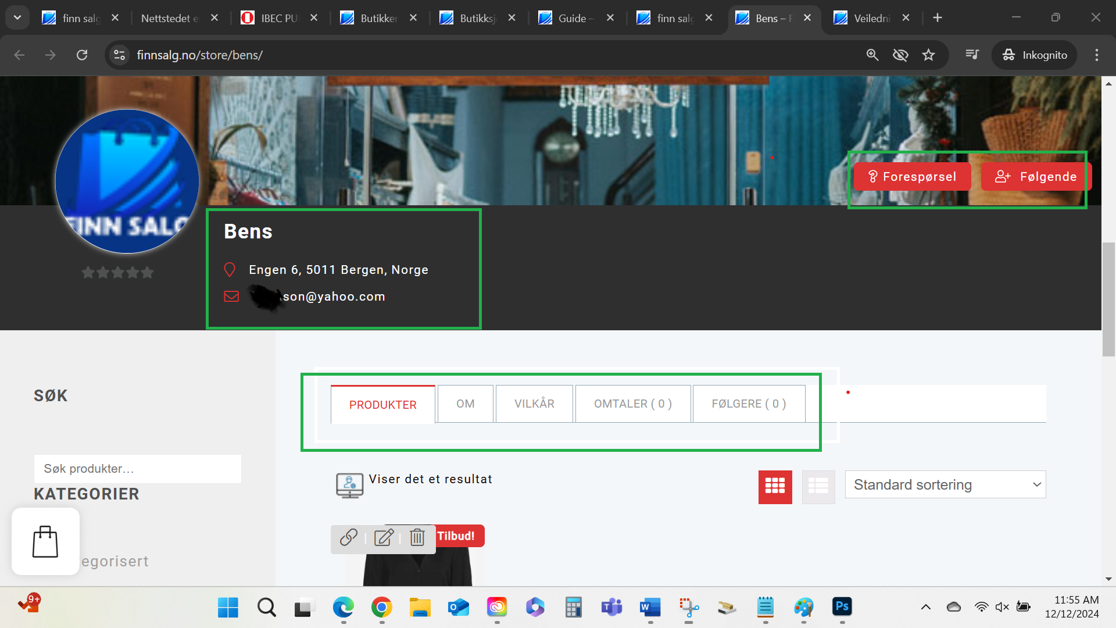Screen dimensions: 1116x628
Task: Click the delete product trash icon
Action: click(x=417, y=537)
